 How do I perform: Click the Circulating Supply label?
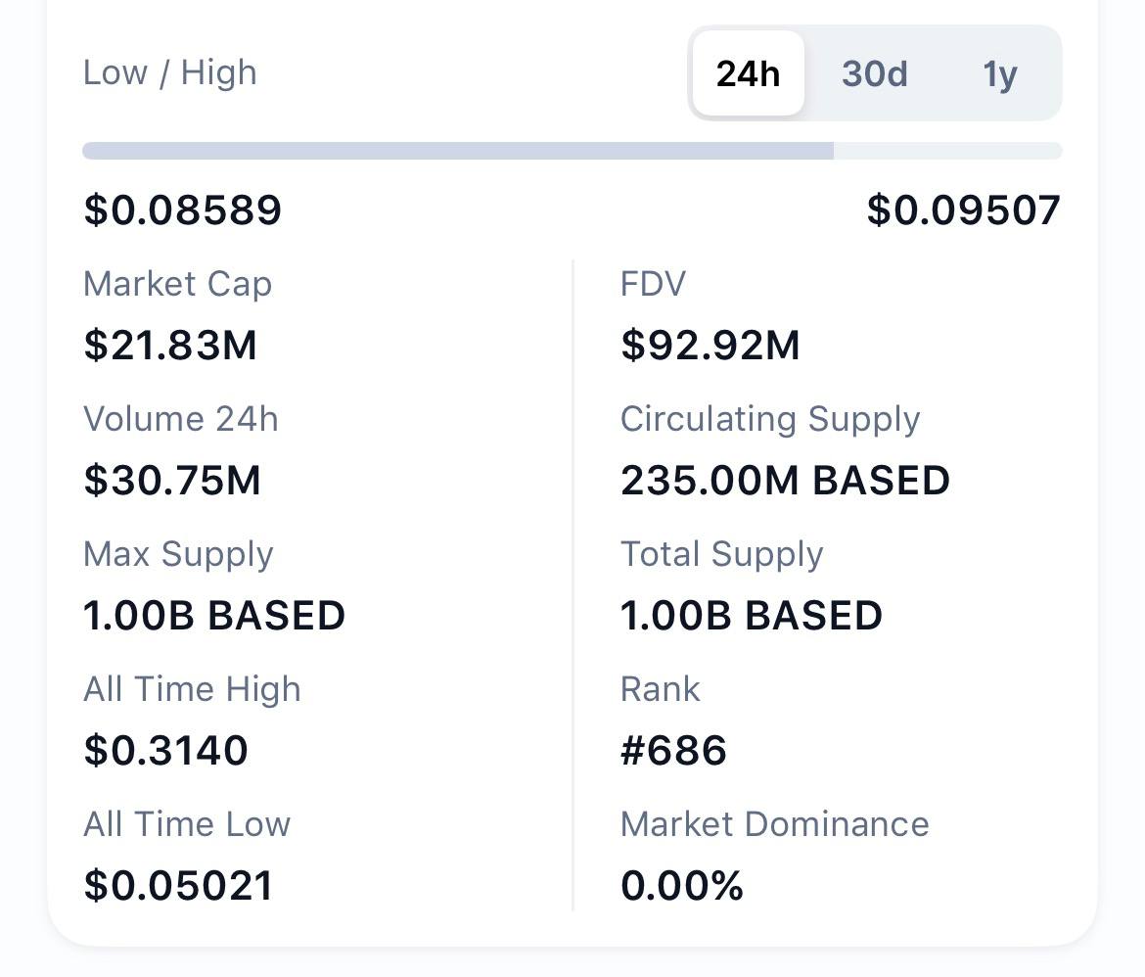tap(769, 419)
